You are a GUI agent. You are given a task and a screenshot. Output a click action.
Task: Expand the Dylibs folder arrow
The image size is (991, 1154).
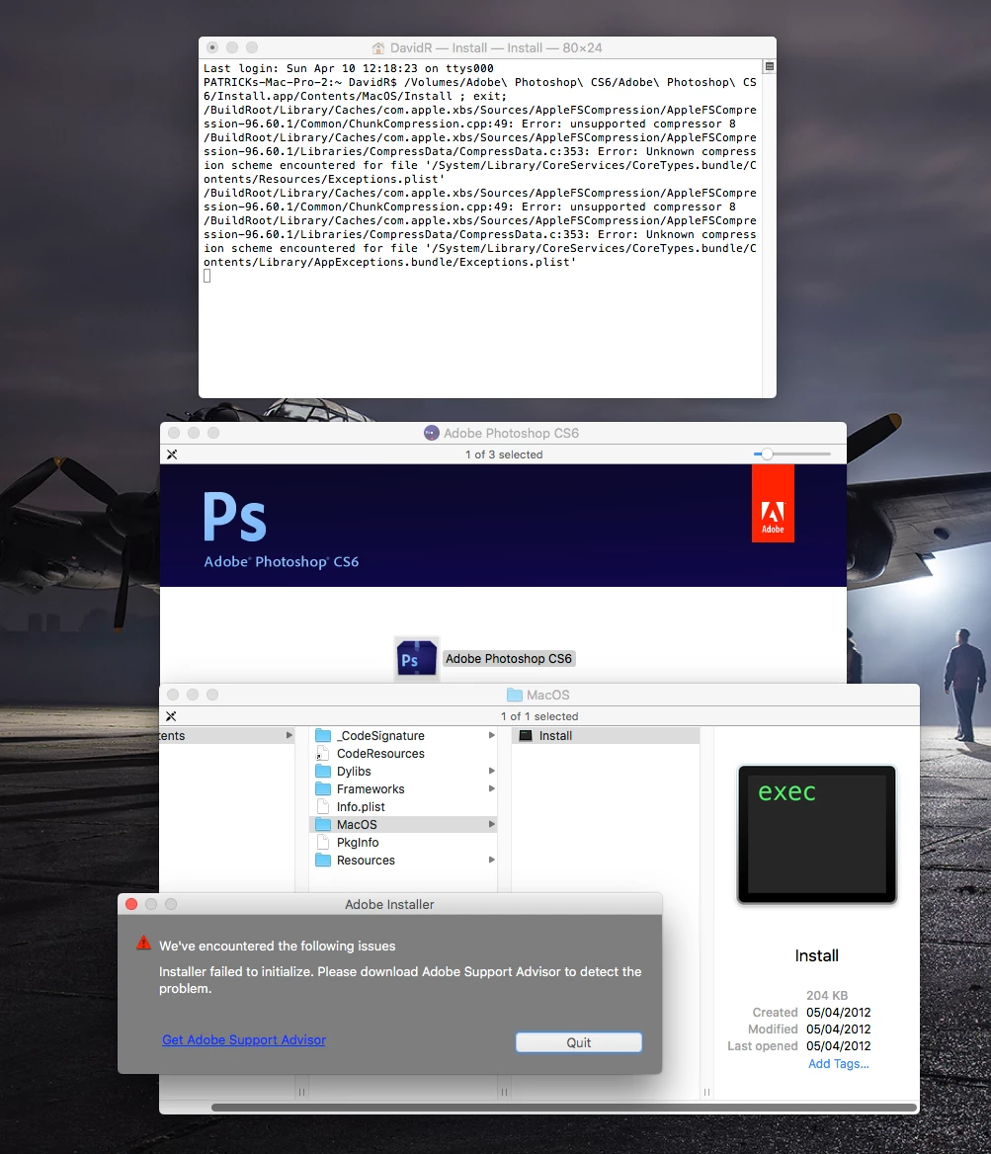(x=491, y=771)
